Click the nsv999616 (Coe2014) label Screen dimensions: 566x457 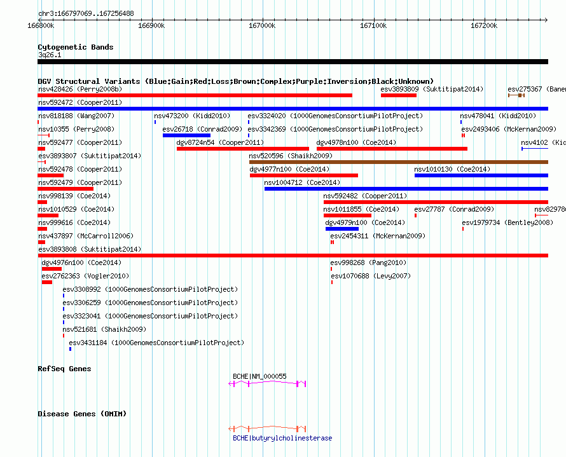(x=74, y=222)
